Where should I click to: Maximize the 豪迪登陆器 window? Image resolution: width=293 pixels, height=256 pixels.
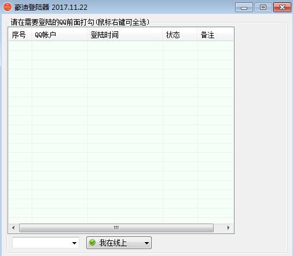pyautogui.click(x=263, y=8)
